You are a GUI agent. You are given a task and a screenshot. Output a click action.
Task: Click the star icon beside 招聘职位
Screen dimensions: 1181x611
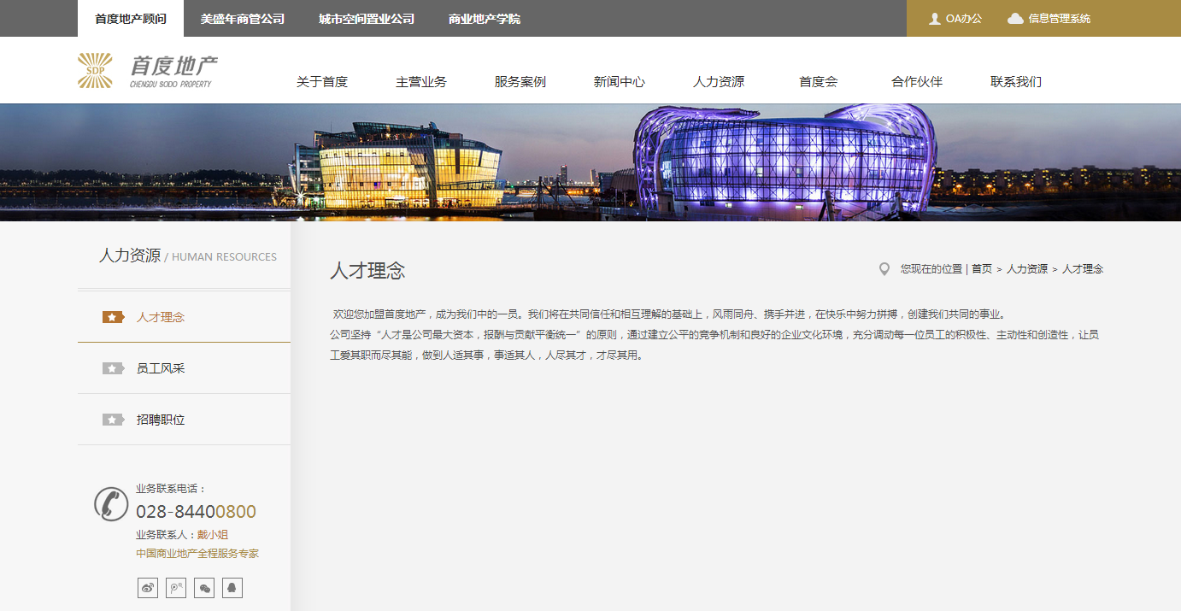tap(114, 420)
